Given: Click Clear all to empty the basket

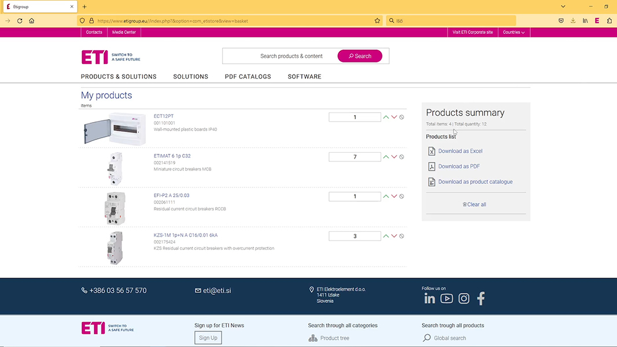Looking at the screenshot, I should (474, 204).
